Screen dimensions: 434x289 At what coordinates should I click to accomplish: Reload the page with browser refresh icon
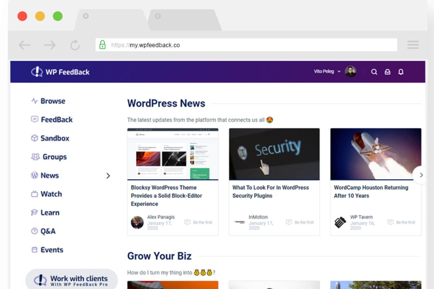(x=75, y=45)
